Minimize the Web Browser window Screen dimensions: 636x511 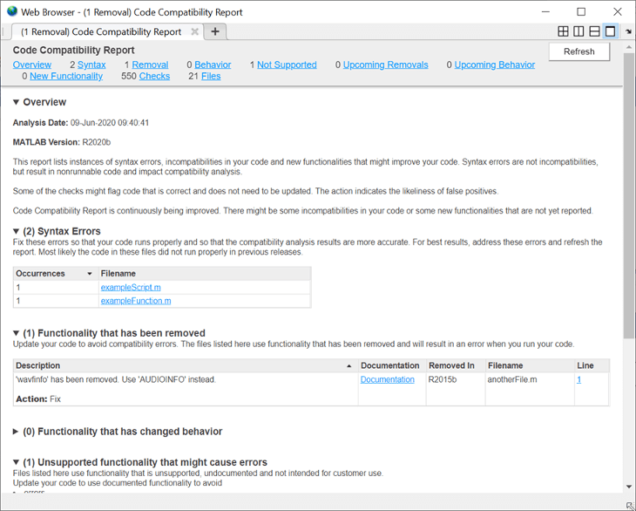click(x=545, y=11)
